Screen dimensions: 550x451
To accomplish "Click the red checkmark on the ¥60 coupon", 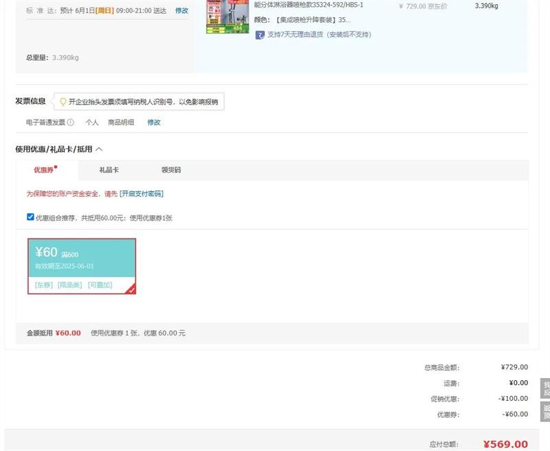I will tap(131, 289).
